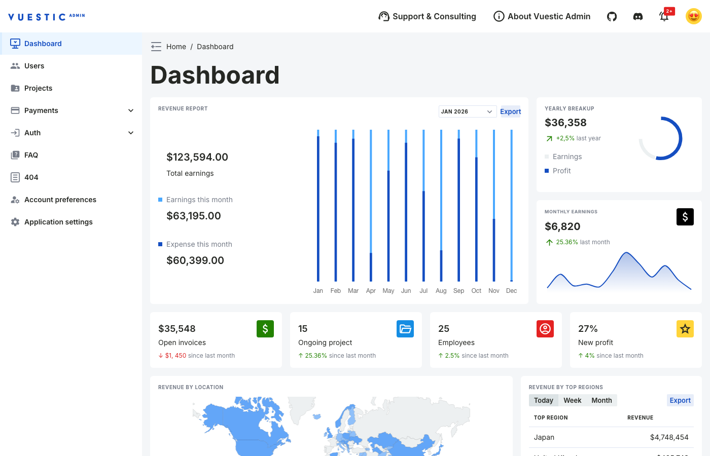Navigate to Users in the sidebar
Screen dimensions: 710x456
click(34, 66)
